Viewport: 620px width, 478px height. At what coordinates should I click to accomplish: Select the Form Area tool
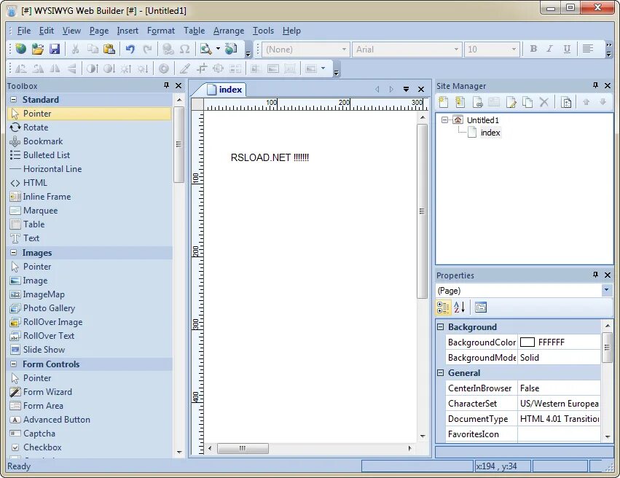pos(90,406)
